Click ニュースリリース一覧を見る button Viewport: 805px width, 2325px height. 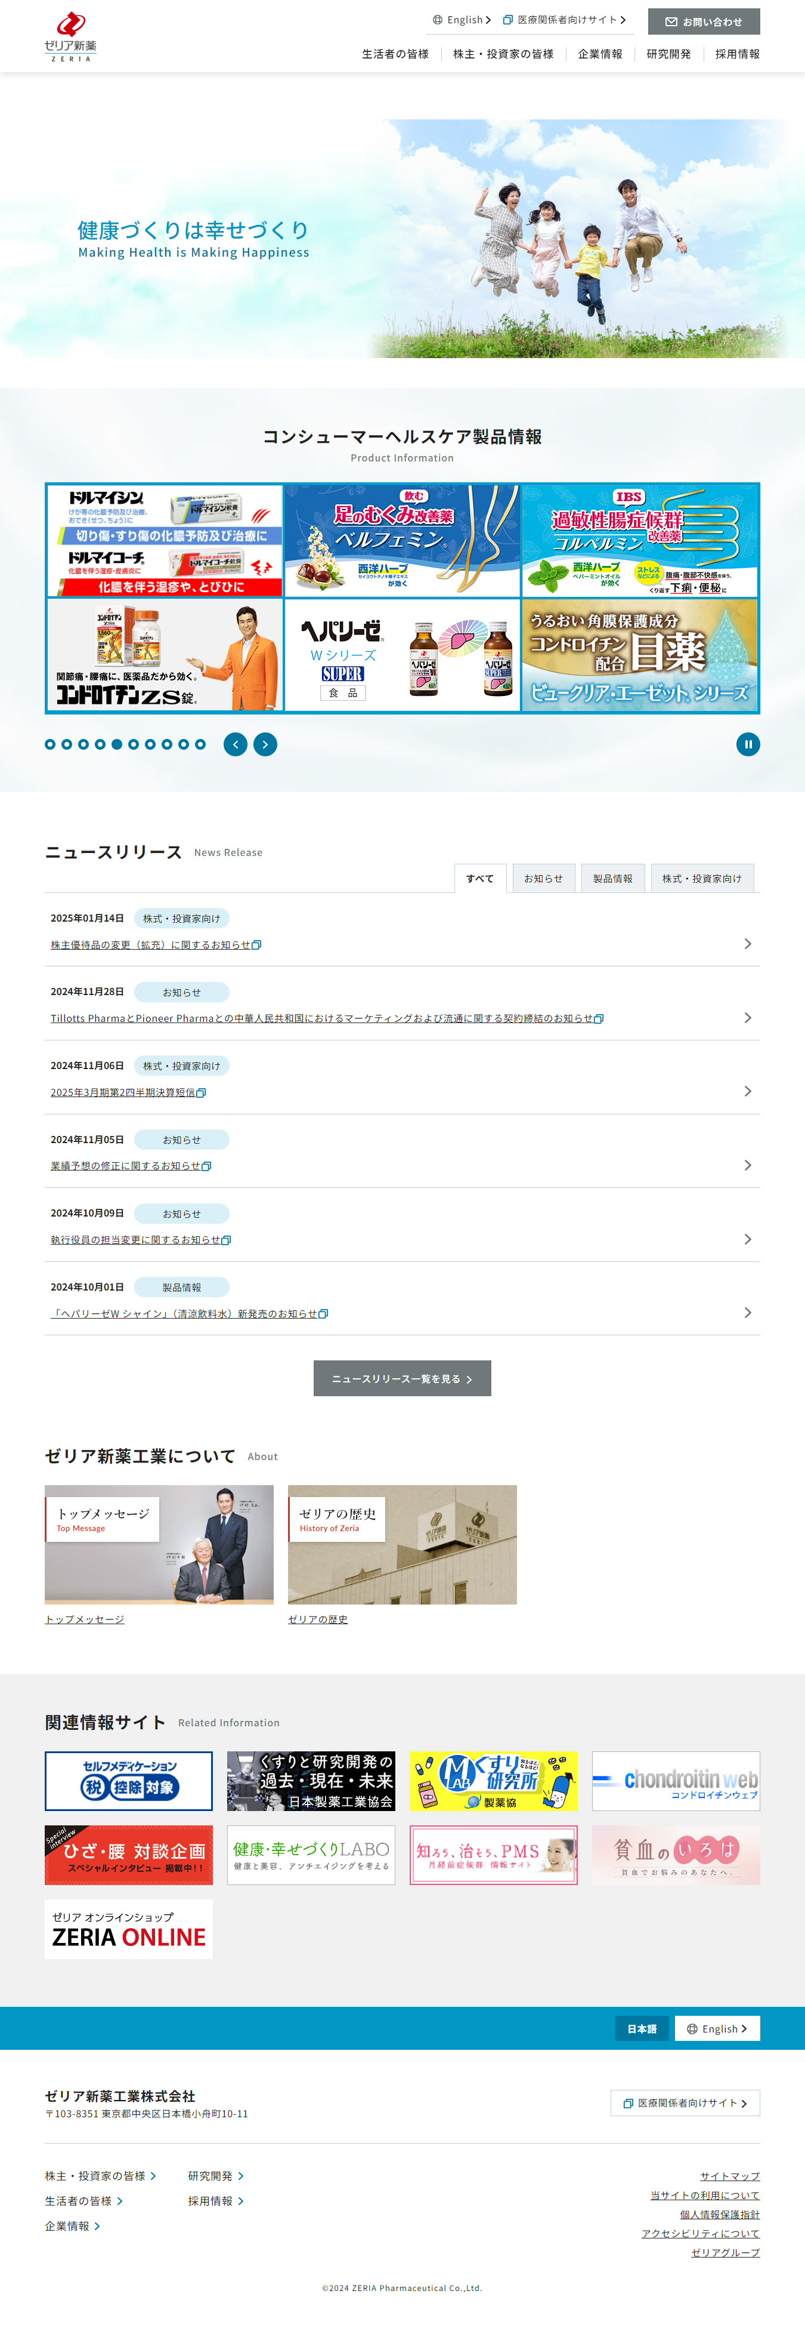[x=402, y=1378]
